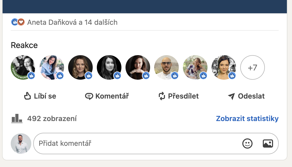Open the emoji picker in the comment box
The height and width of the screenshot is (167, 292).
[x=247, y=144]
